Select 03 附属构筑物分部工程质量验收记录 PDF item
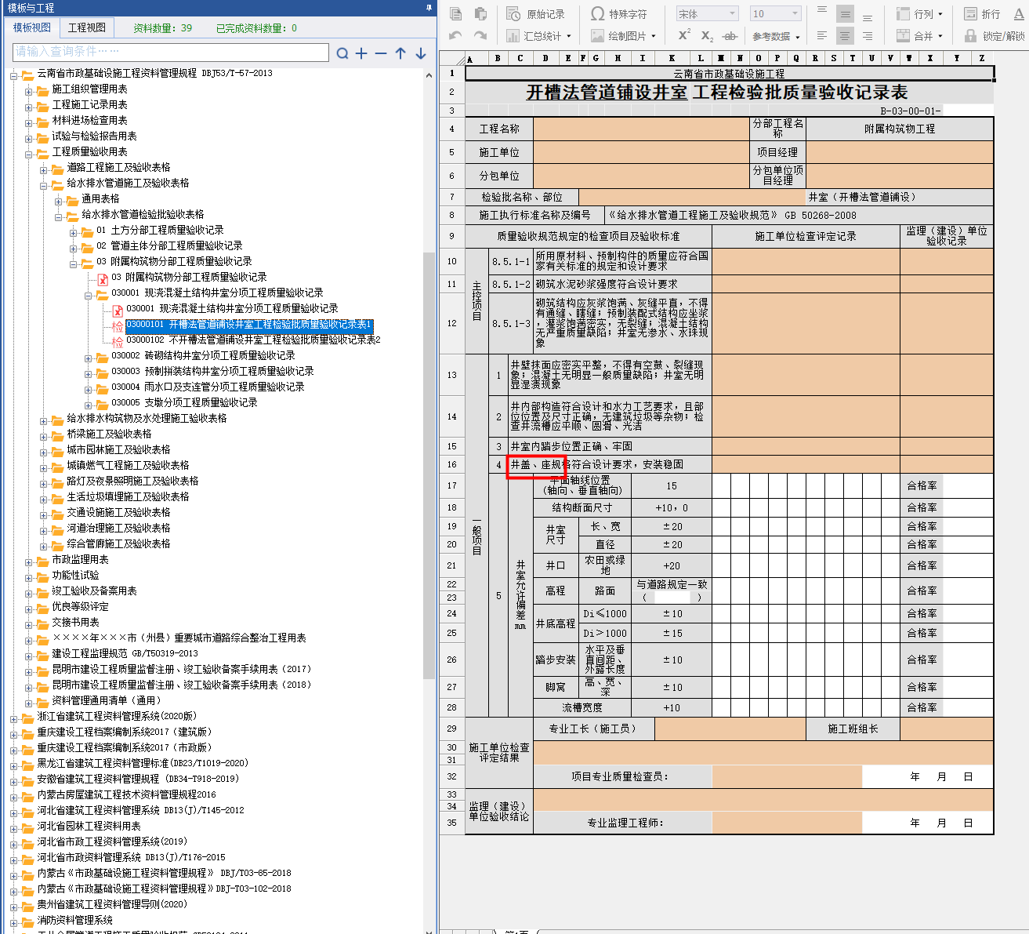The height and width of the screenshot is (934, 1029). pos(189,277)
